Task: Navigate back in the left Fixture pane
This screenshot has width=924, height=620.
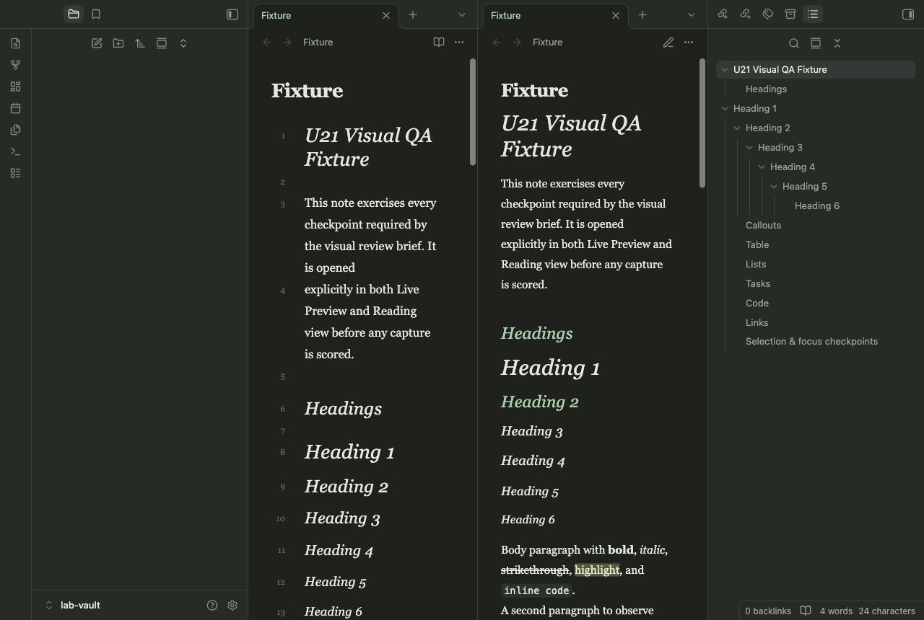Action: pos(267,43)
